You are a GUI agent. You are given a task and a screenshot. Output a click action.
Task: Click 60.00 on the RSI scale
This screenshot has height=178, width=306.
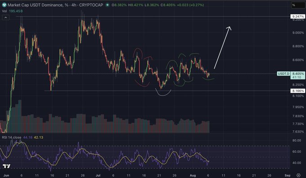point(297,151)
